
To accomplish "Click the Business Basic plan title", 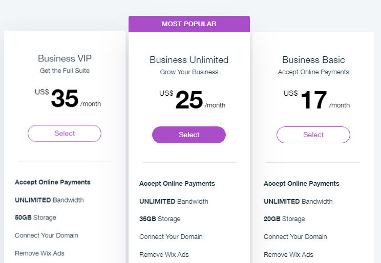I will [x=313, y=60].
